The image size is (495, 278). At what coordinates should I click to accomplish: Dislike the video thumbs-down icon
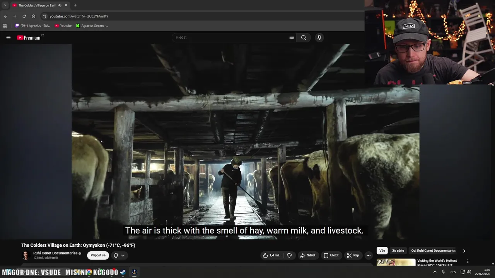289,255
